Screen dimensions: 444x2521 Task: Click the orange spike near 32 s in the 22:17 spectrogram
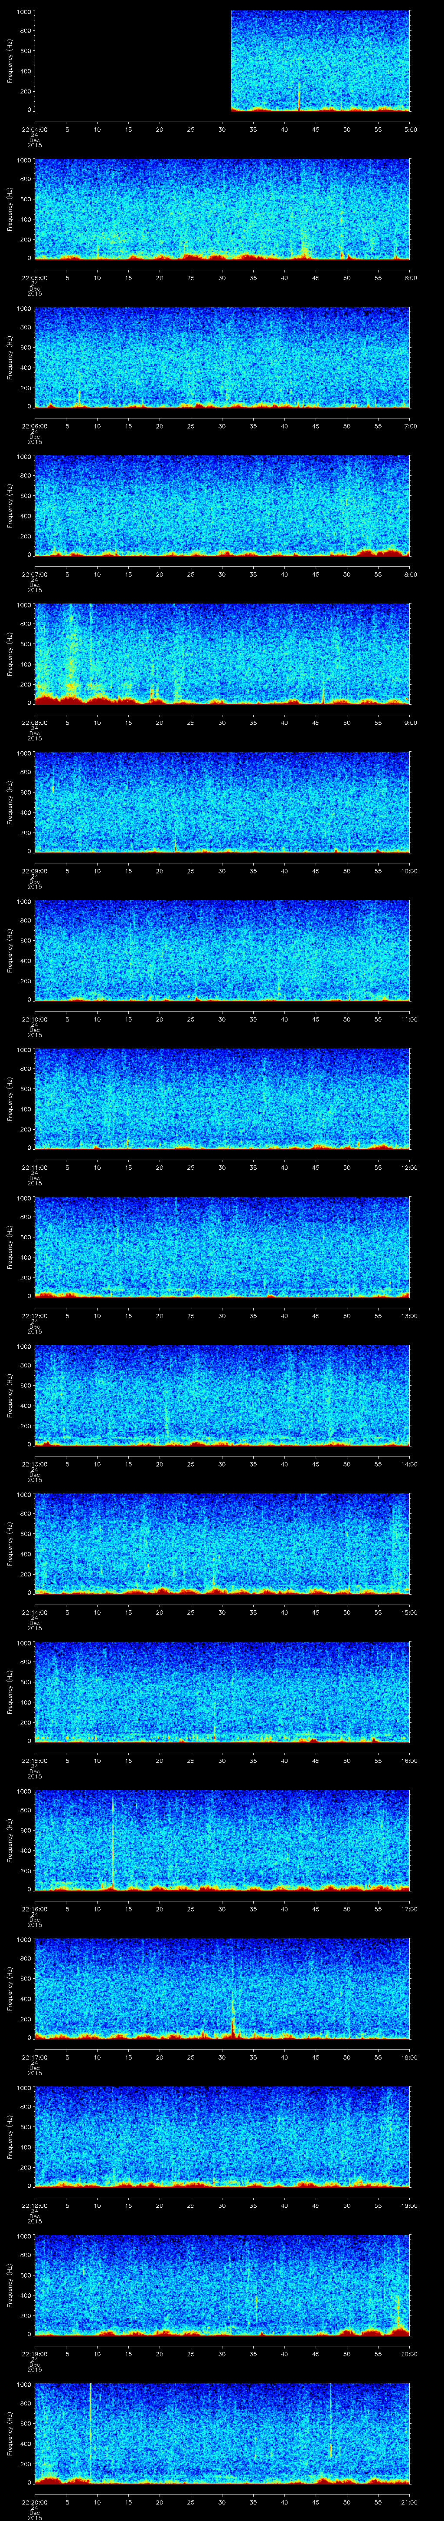[x=233, y=2016]
